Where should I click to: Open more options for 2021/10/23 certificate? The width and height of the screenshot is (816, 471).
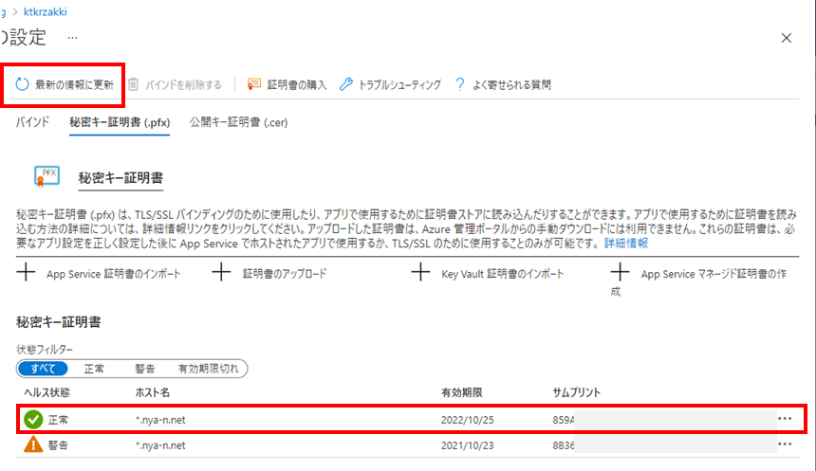[785, 444]
